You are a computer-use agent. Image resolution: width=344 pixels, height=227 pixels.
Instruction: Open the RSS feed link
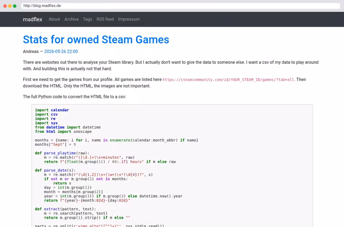(105, 19)
